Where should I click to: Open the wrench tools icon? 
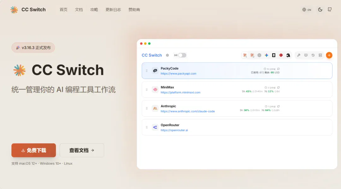[x=299, y=55]
